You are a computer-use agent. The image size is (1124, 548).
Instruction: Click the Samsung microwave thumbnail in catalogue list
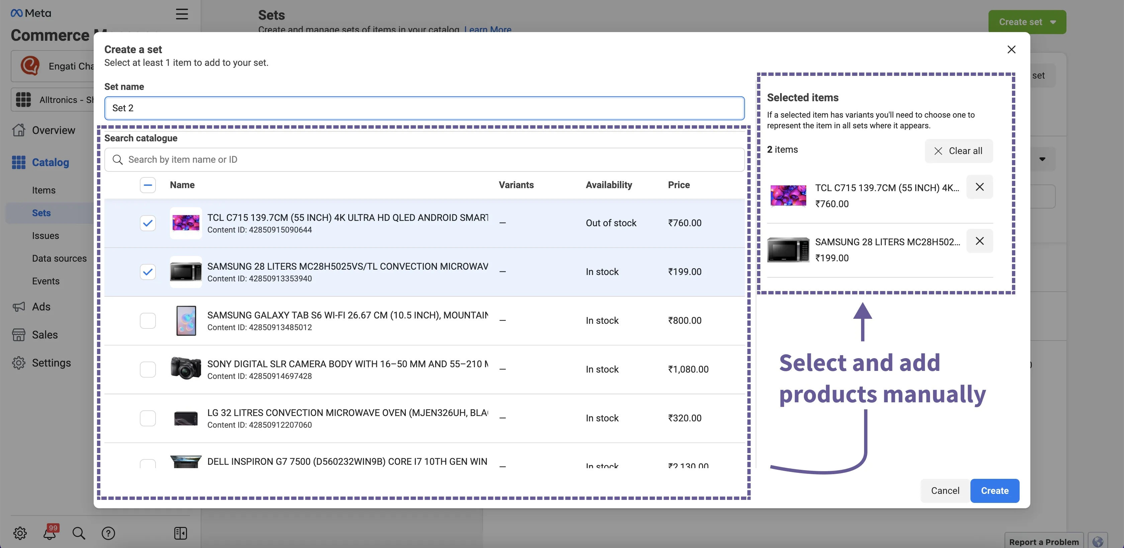pos(186,272)
